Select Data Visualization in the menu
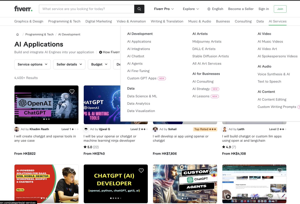 141,111
